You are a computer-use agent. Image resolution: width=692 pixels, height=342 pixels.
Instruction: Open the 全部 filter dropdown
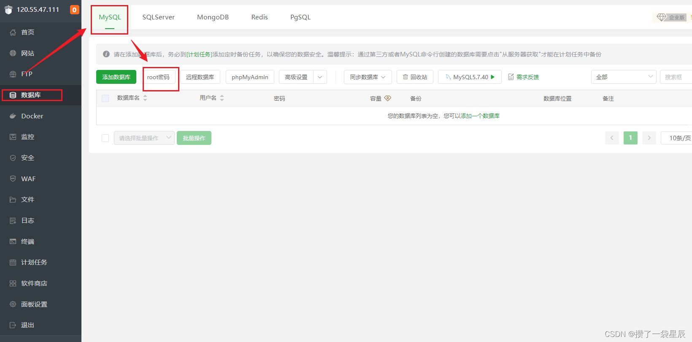tap(624, 77)
